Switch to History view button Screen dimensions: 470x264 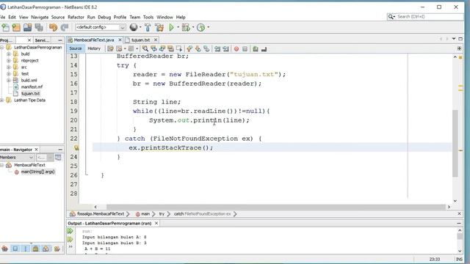click(x=94, y=48)
